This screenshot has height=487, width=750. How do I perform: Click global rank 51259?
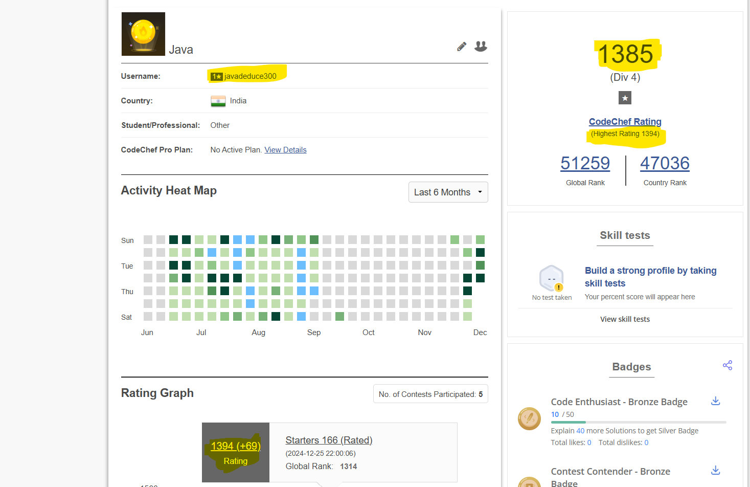tap(585, 163)
